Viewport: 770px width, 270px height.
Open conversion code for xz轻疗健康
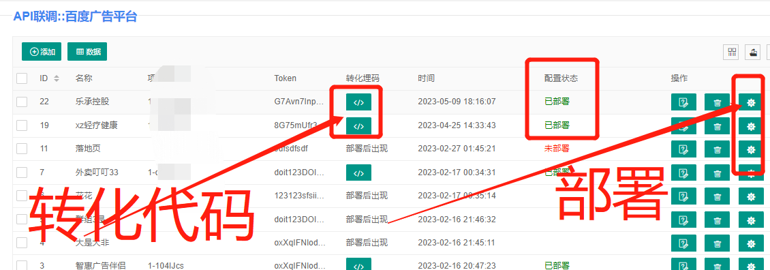[x=358, y=126]
